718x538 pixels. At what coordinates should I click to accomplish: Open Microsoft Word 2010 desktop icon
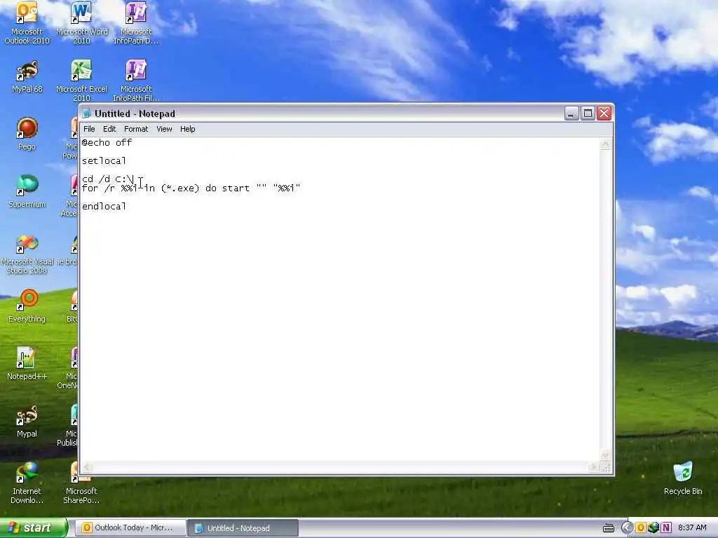click(81, 23)
